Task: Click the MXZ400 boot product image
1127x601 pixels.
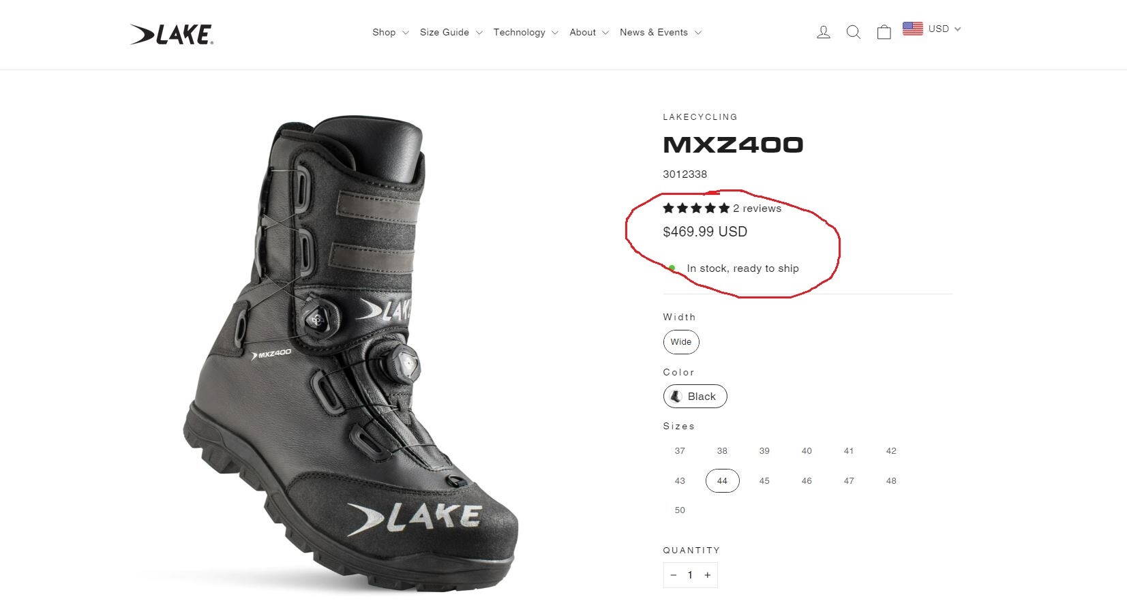Action: click(341, 354)
